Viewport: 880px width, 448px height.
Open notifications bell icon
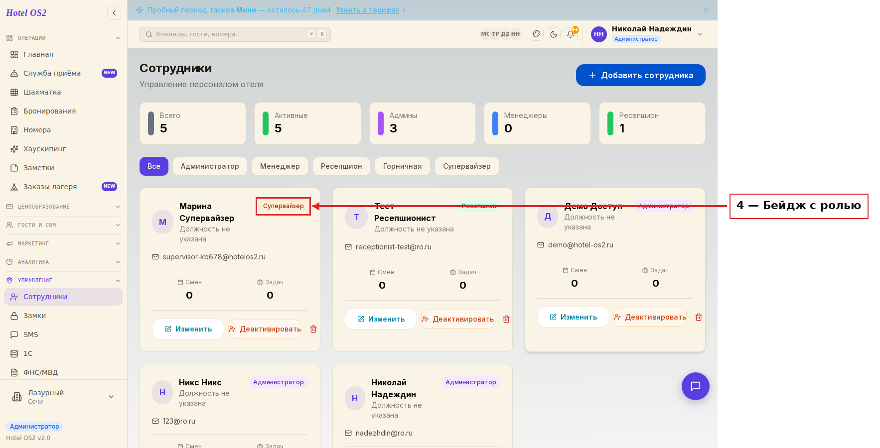pos(571,34)
